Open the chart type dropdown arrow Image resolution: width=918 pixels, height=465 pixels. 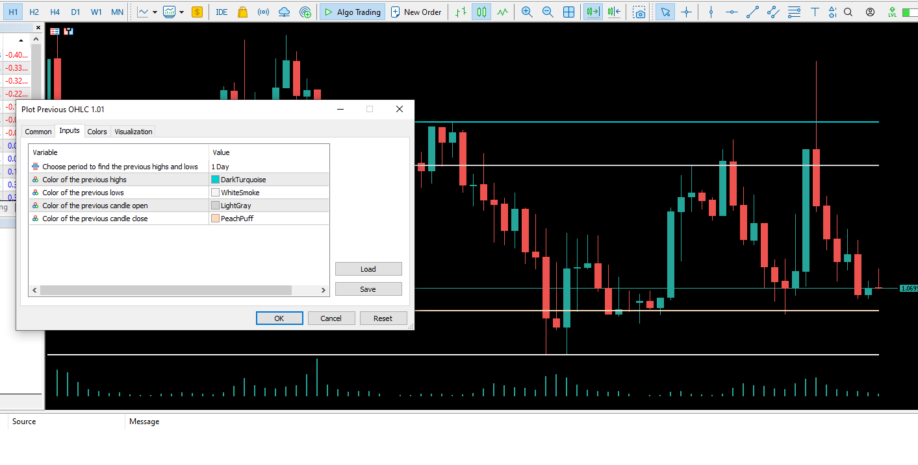(155, 11)
